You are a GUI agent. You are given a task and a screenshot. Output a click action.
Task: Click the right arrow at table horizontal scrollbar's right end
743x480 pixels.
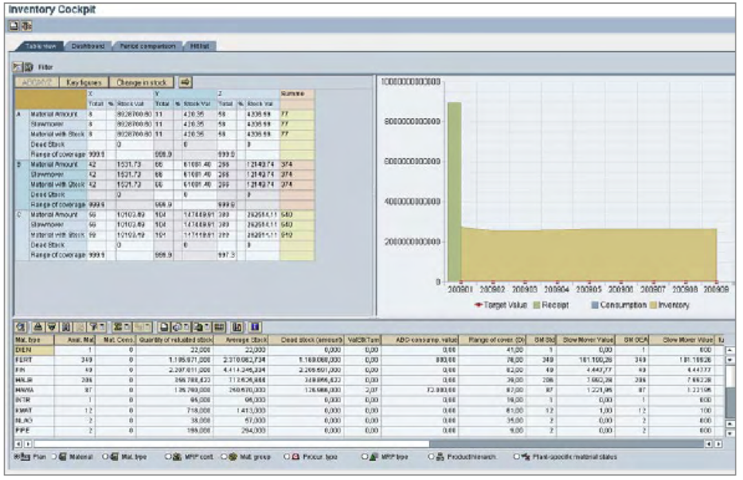(718, 444)
